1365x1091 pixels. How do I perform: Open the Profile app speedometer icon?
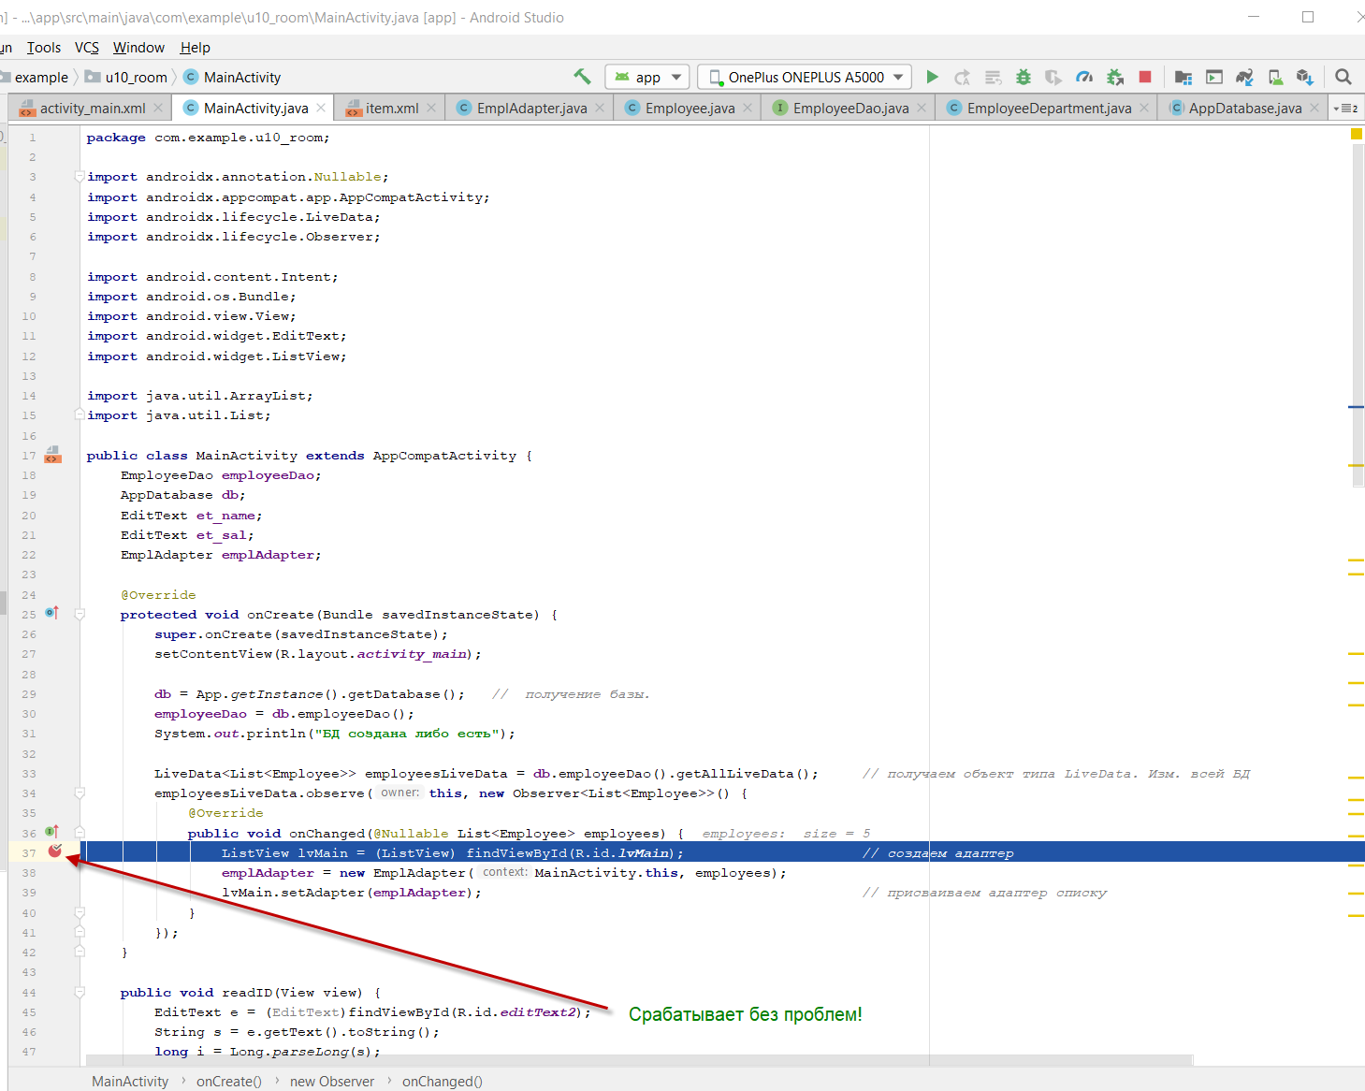click(x=1084, y=77)
